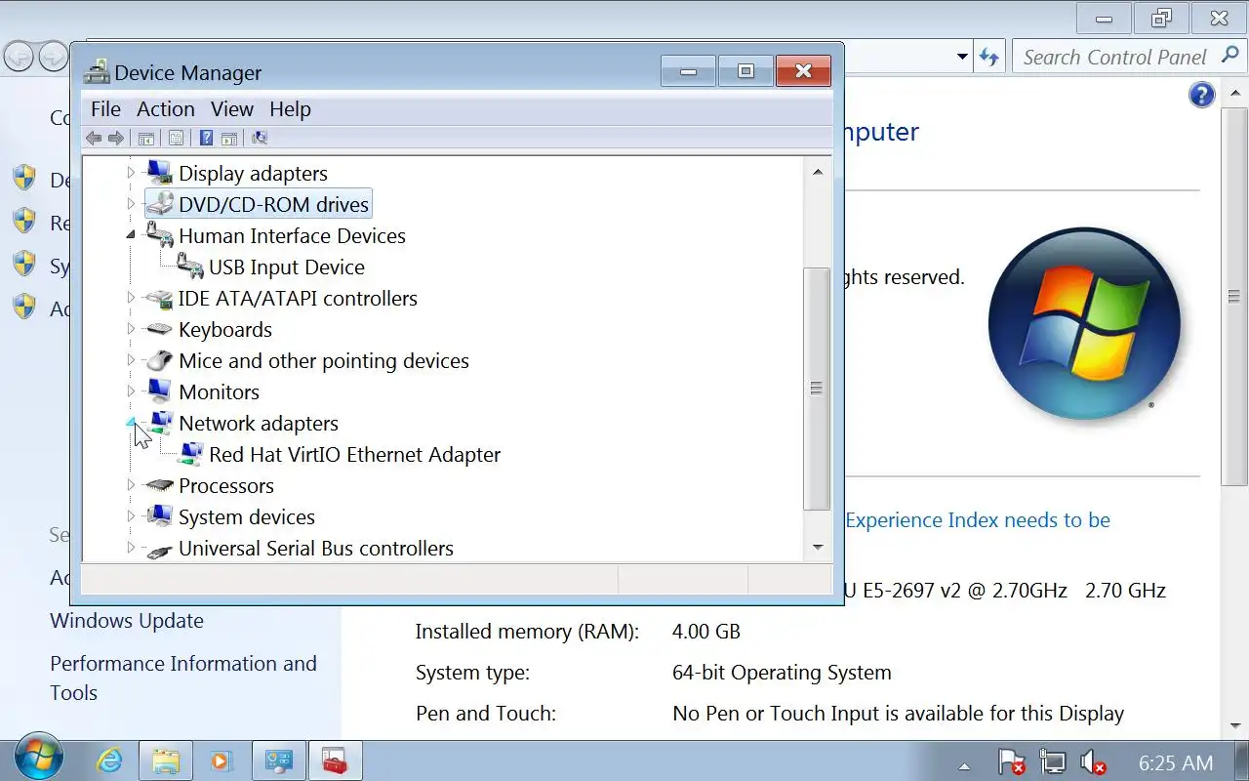The height and width of the screenshot is (781, 1249).
Task: Select the Display adapters category icon
Action: coord(159,173)
